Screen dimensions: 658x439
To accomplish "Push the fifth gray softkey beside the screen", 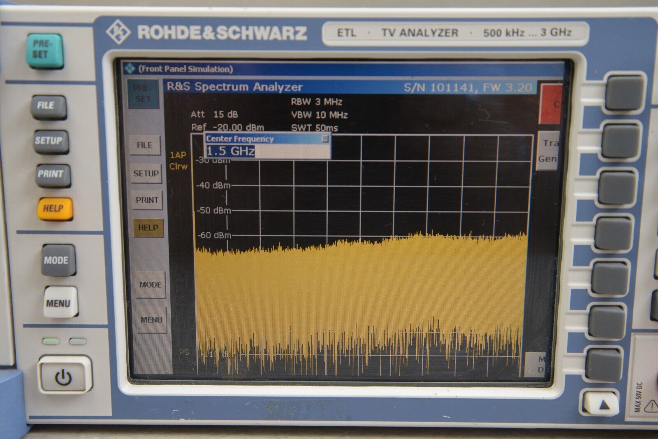I will point(610,278).
